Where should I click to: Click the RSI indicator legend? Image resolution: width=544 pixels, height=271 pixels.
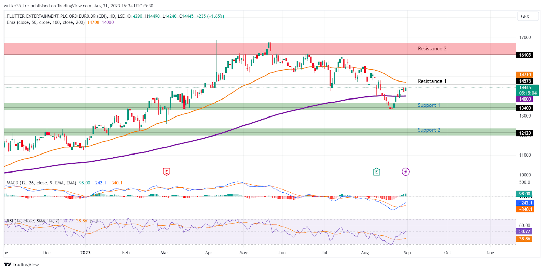tap(33, 221)
